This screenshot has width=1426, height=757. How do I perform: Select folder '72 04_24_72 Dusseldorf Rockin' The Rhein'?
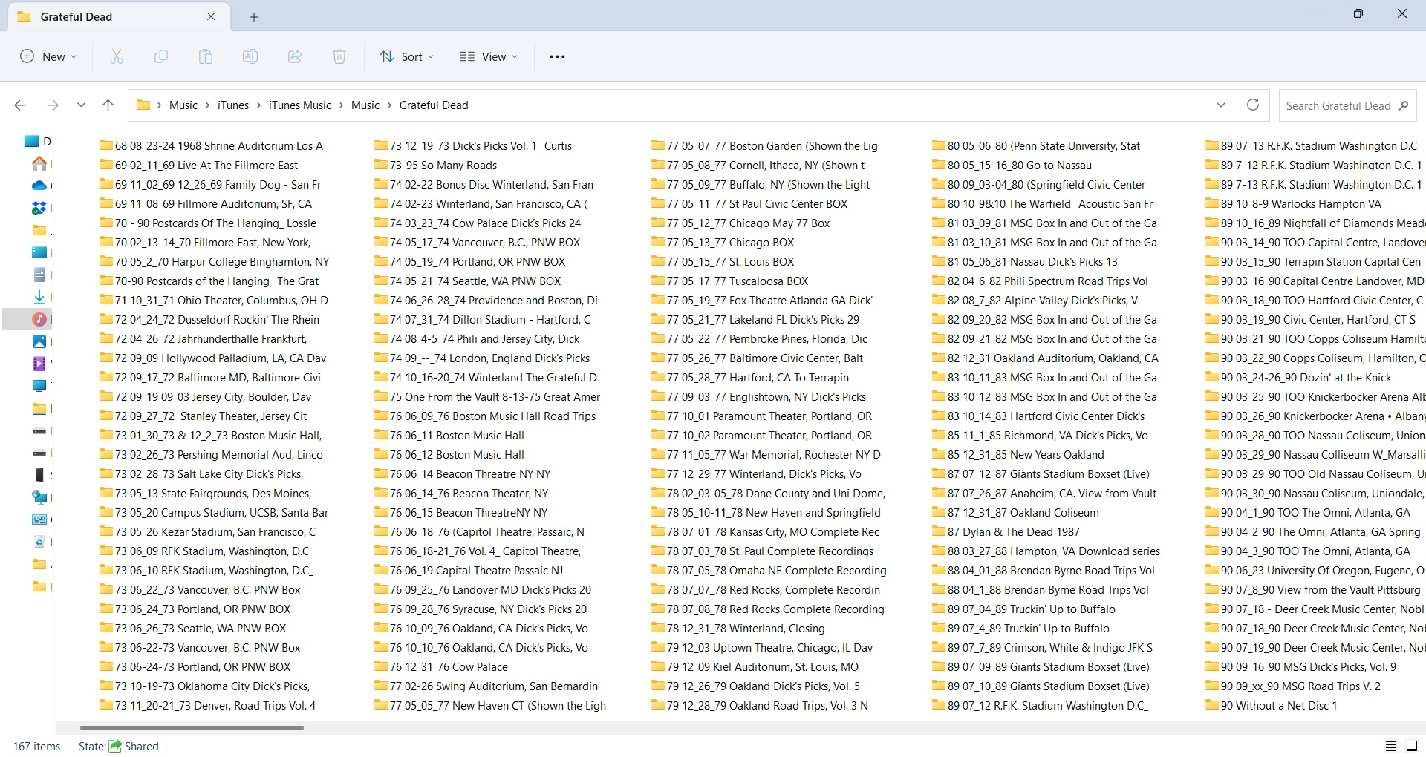tap(209, 319)
